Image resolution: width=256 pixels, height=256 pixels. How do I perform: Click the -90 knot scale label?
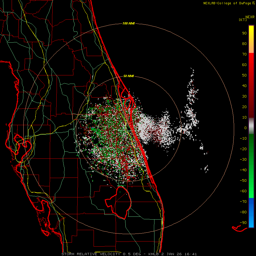pyautogui.click(x=243, y=222)
